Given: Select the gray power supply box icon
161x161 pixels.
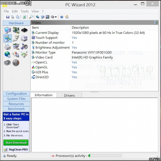Looking at the screenshot, I should click(8, 63).
